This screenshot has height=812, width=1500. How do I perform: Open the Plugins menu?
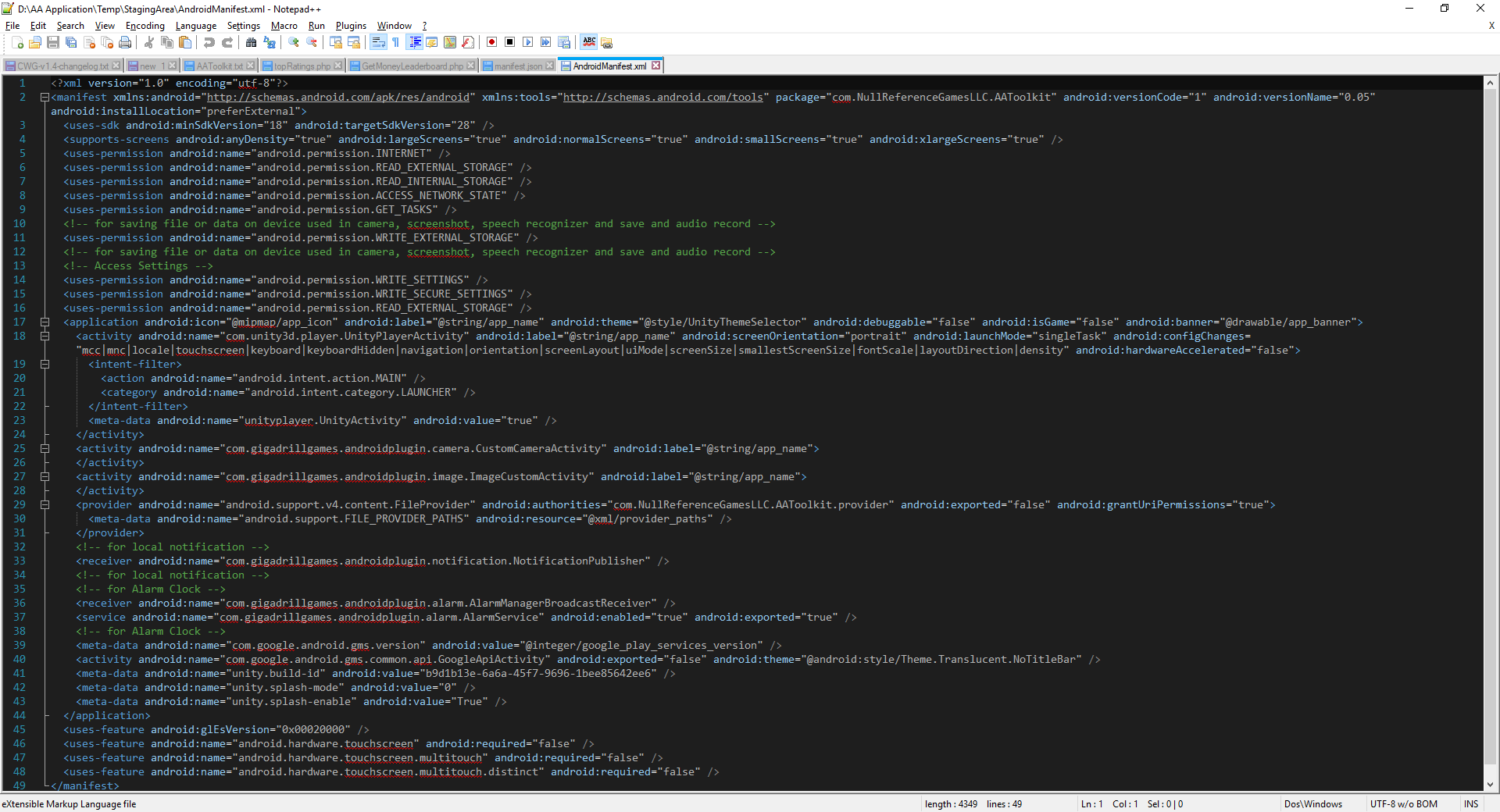pos(350,26)
